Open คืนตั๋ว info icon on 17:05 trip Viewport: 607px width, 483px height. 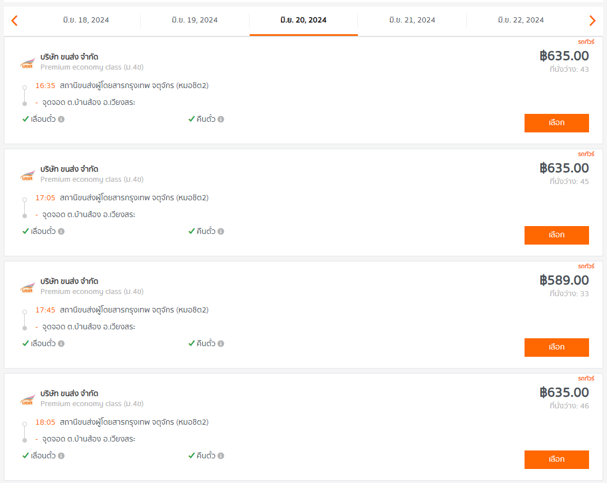click(220, 232)
